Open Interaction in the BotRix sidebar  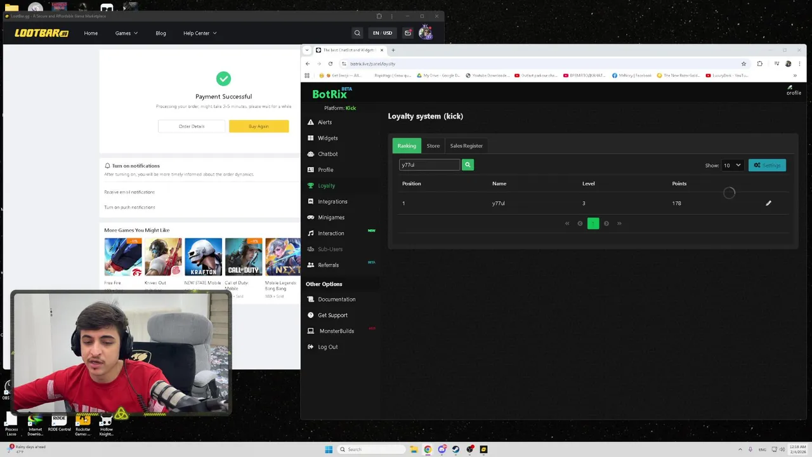[x=325, y=233]
